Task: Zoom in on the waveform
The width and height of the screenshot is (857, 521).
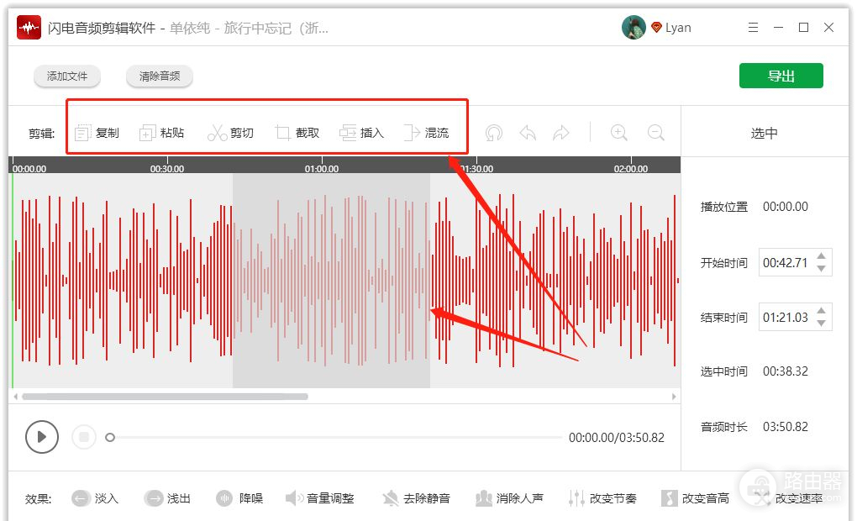Action: [618, 133]
